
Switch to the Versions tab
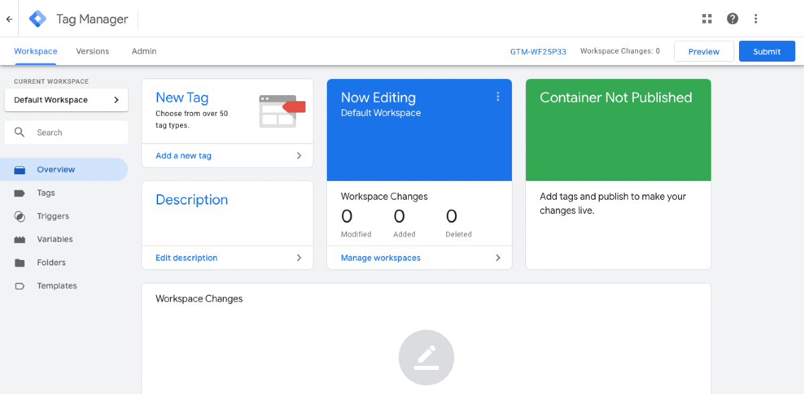coord(92,51)
